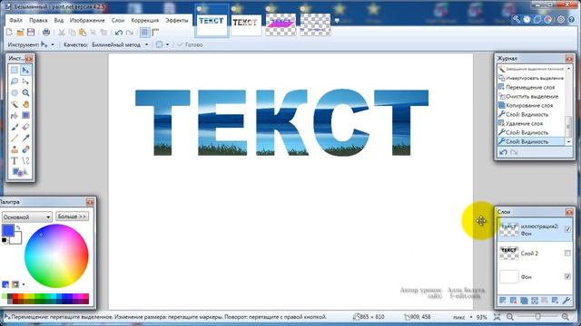This screenshot has height=326, width=581.
Task: Click the Больше >> button
Action: pyautogui.click(x=72, y=216)
